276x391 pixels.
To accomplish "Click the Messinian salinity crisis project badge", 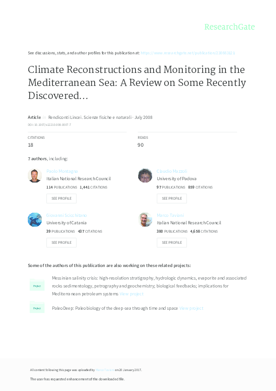I will pyautogui.click(x=37, y=281).
